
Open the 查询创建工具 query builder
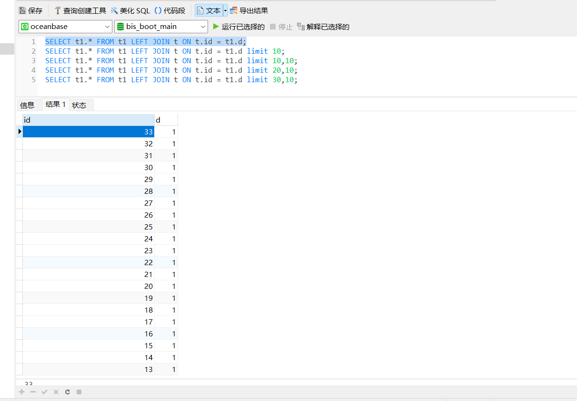tap(80, 10)
